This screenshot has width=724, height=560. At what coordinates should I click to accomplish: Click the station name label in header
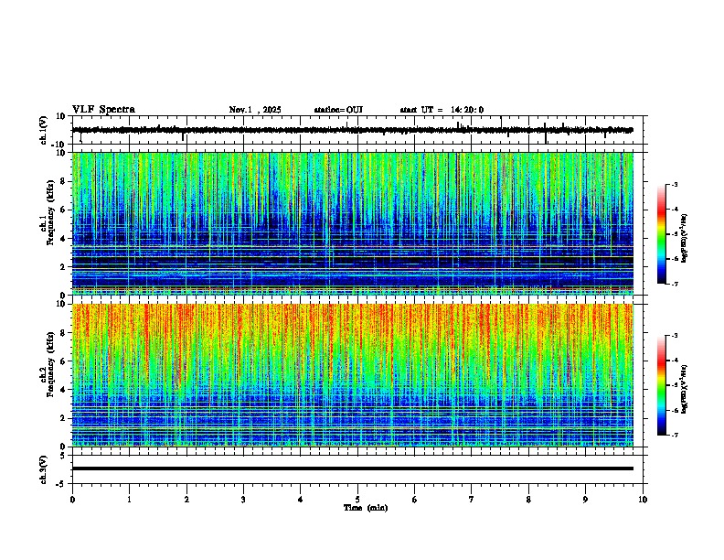pos(338,110)
